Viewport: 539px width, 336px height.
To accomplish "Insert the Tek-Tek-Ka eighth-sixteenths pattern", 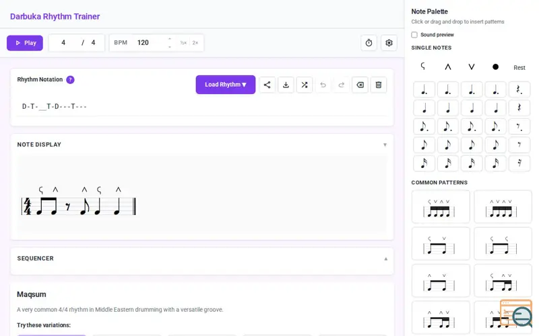I will [x=441, y=317].
